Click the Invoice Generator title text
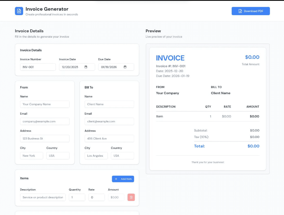The height and width of the screenshot is (215, 284). click(x=47, y=9)
